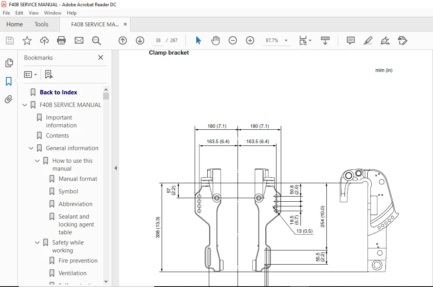Open the Ventilation bookmark
Viewport: 433px width, 287px height.
coord(72,273)
